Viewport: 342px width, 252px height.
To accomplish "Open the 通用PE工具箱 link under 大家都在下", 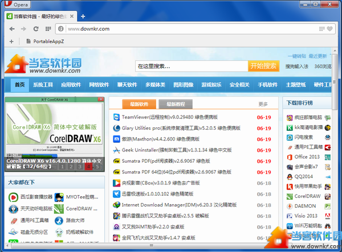I will tap(34, 221).
